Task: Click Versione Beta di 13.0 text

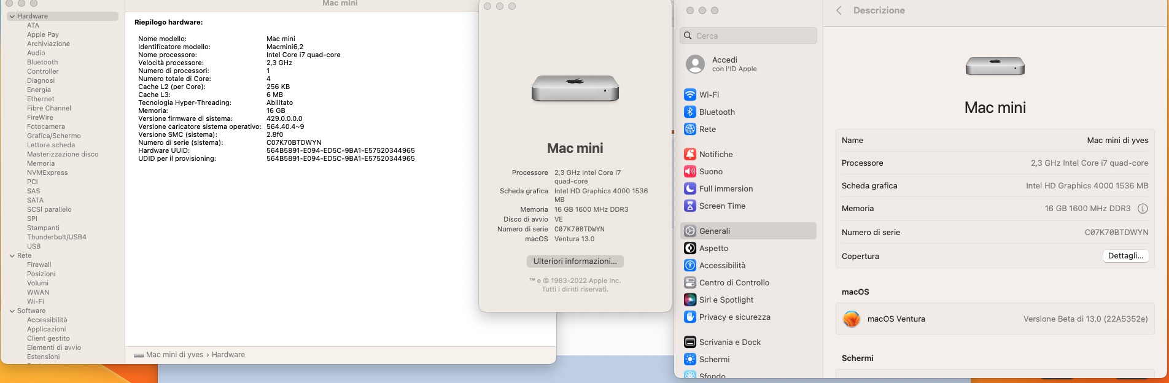Action: [x=1085, y=319]
